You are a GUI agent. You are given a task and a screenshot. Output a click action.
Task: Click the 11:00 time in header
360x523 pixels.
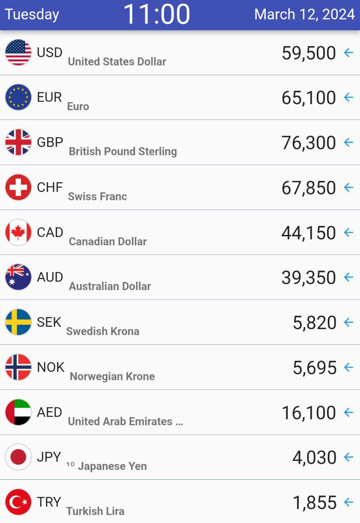[x=157, y=14]
